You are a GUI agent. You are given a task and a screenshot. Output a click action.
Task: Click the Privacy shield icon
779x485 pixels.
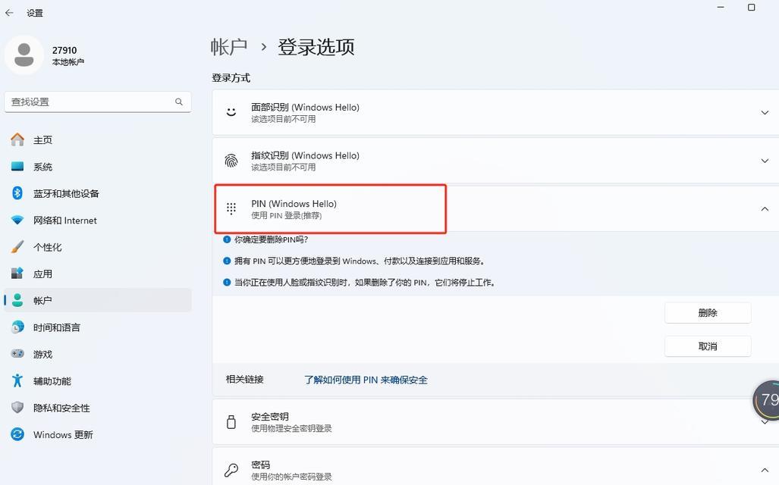[17, 408]
